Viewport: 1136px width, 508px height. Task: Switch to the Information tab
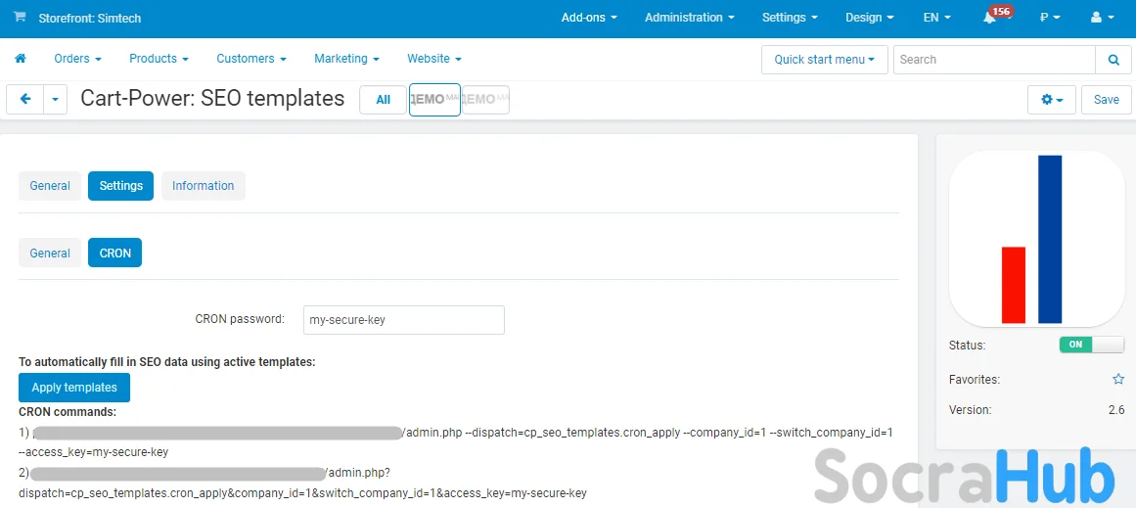pyautogui.click(x=203, y=186)
